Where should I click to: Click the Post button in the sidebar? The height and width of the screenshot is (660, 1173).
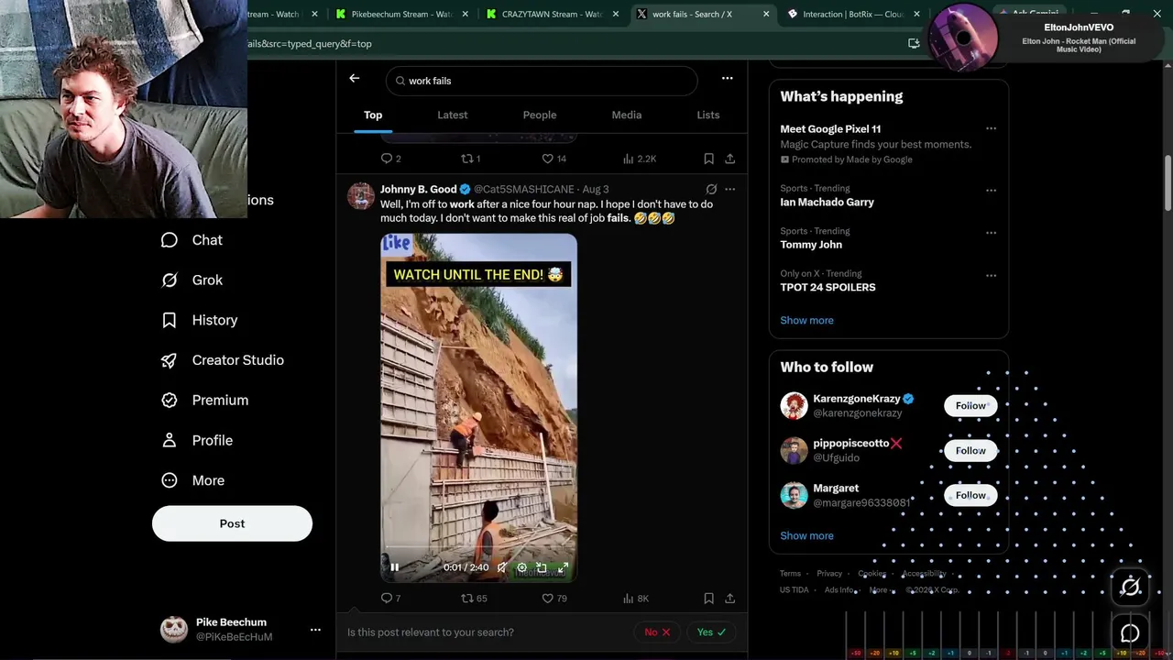point(232,523)
